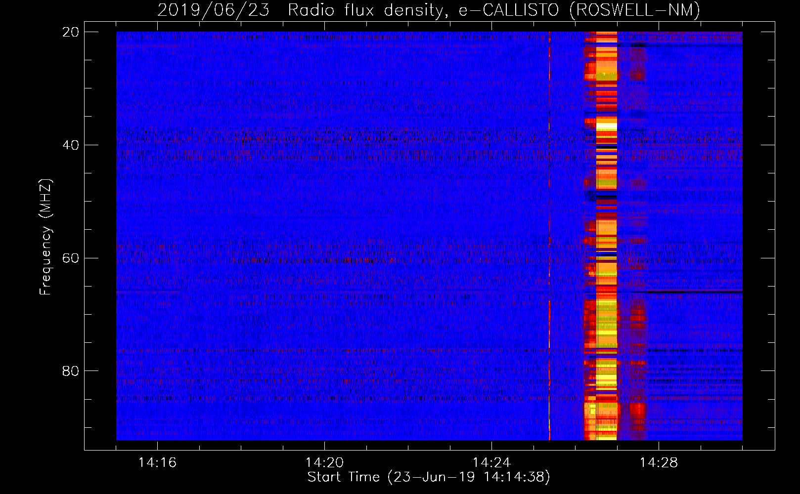Click the 'Frequency (MHZ)' axis label
Viewport: 800px width, 494px height.
(x=45, y=237)
